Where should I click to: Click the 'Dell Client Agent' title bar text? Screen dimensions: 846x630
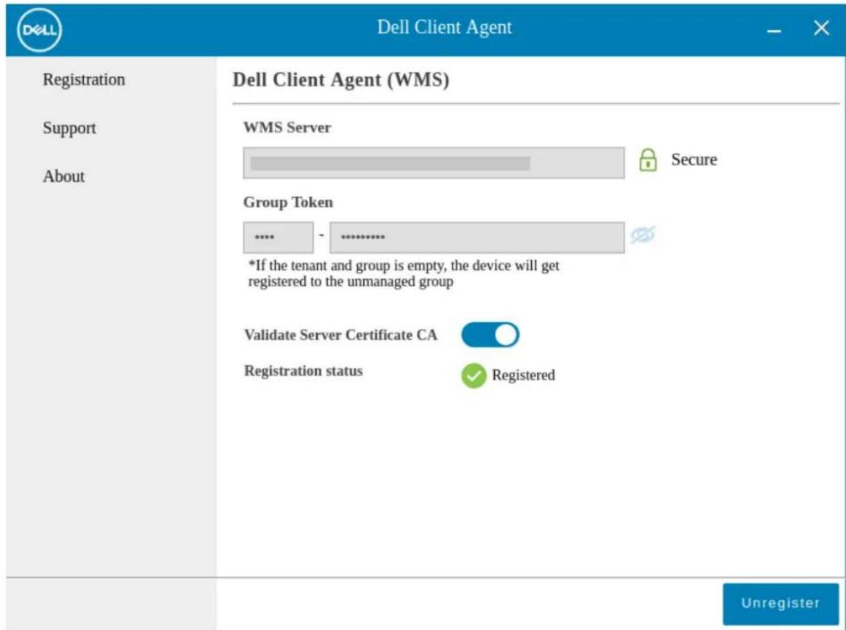click(444, 28)
